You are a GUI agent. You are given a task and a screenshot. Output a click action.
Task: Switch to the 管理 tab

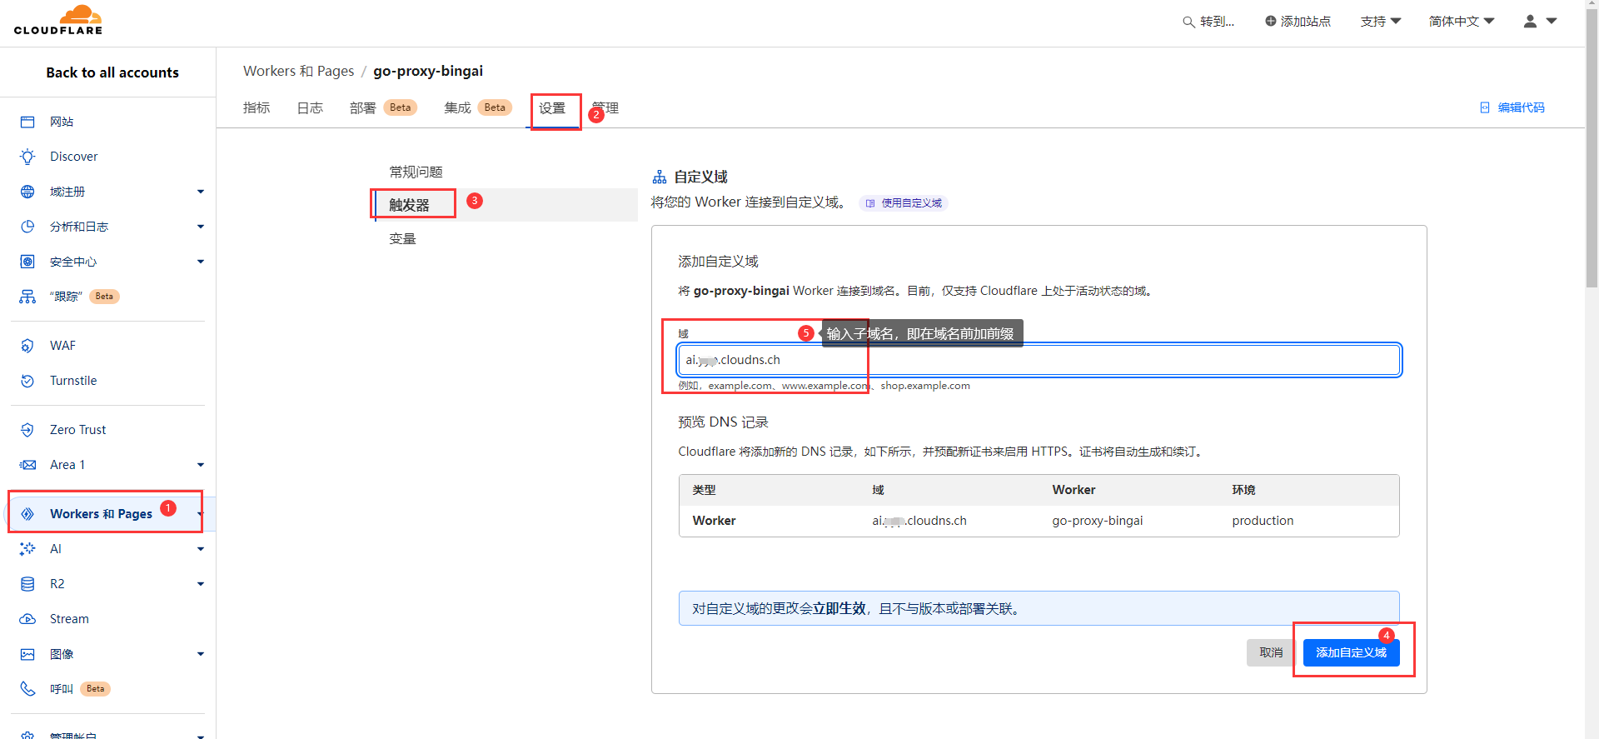pyautogui.click(x=605, y=107)
